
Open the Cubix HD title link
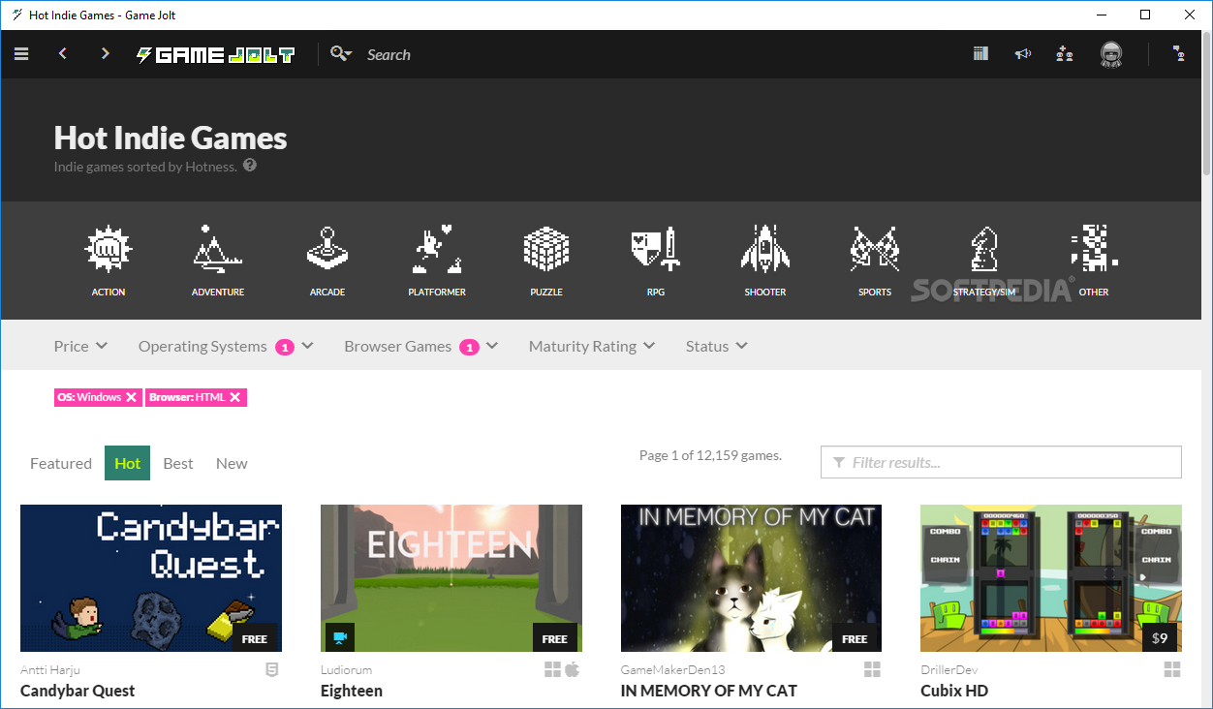(x=954, y=691)
